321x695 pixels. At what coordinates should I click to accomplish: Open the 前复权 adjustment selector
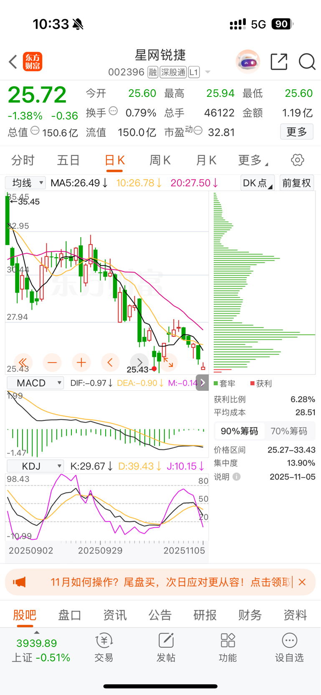click(x=296, y=183)
